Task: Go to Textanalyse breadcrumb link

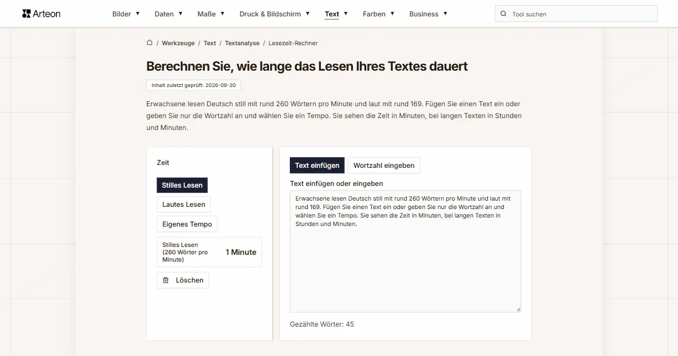Action: [x=242, y=43]
